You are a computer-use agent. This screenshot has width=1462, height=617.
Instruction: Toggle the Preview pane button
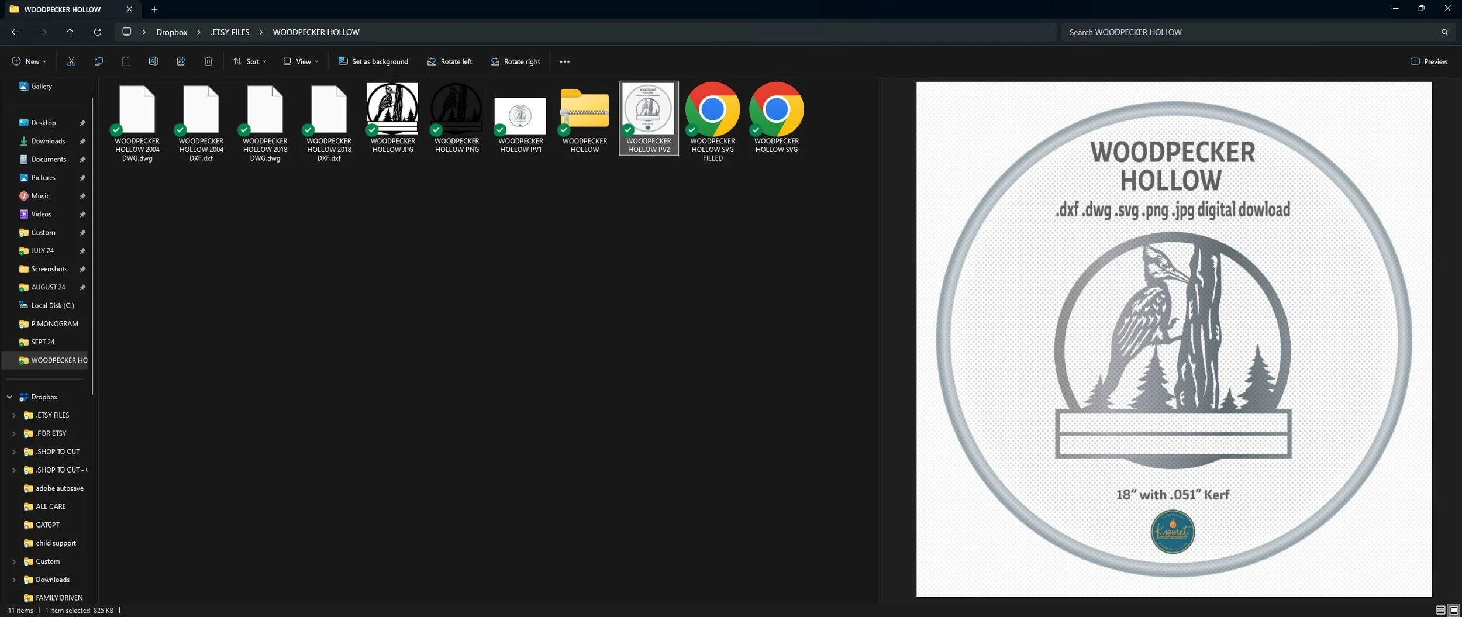1429,61
